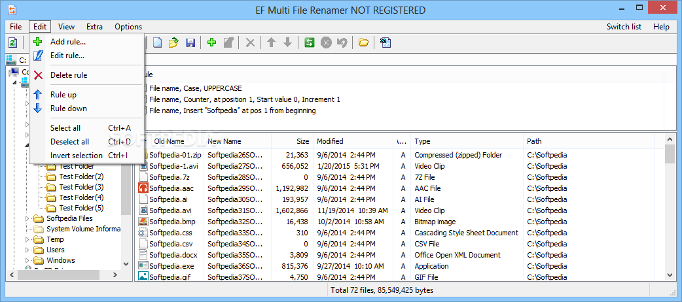Click the yellow folder toolbar icon

click(363, 42)
